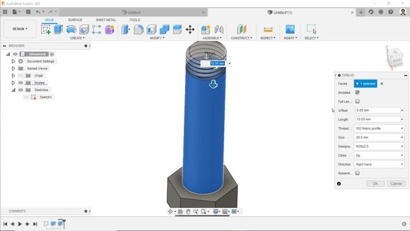The width and height of the screenshot is (410, 231).
Task: Toggle the Modeled checkbox
Action: [x=357, y=92]
